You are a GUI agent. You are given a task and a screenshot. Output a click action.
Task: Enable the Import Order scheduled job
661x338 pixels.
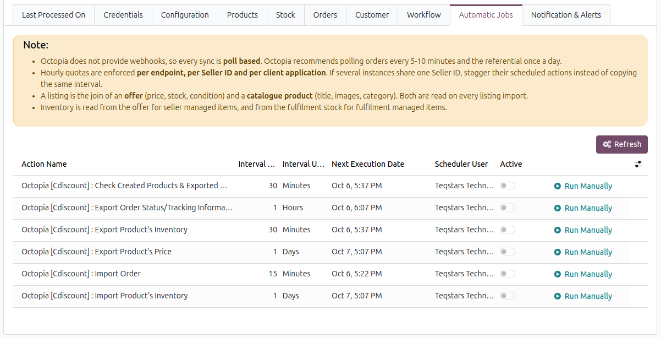pos(508,274)
